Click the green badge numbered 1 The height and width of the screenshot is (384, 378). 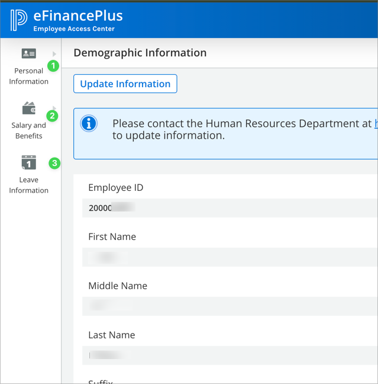(x=53, y=66)
